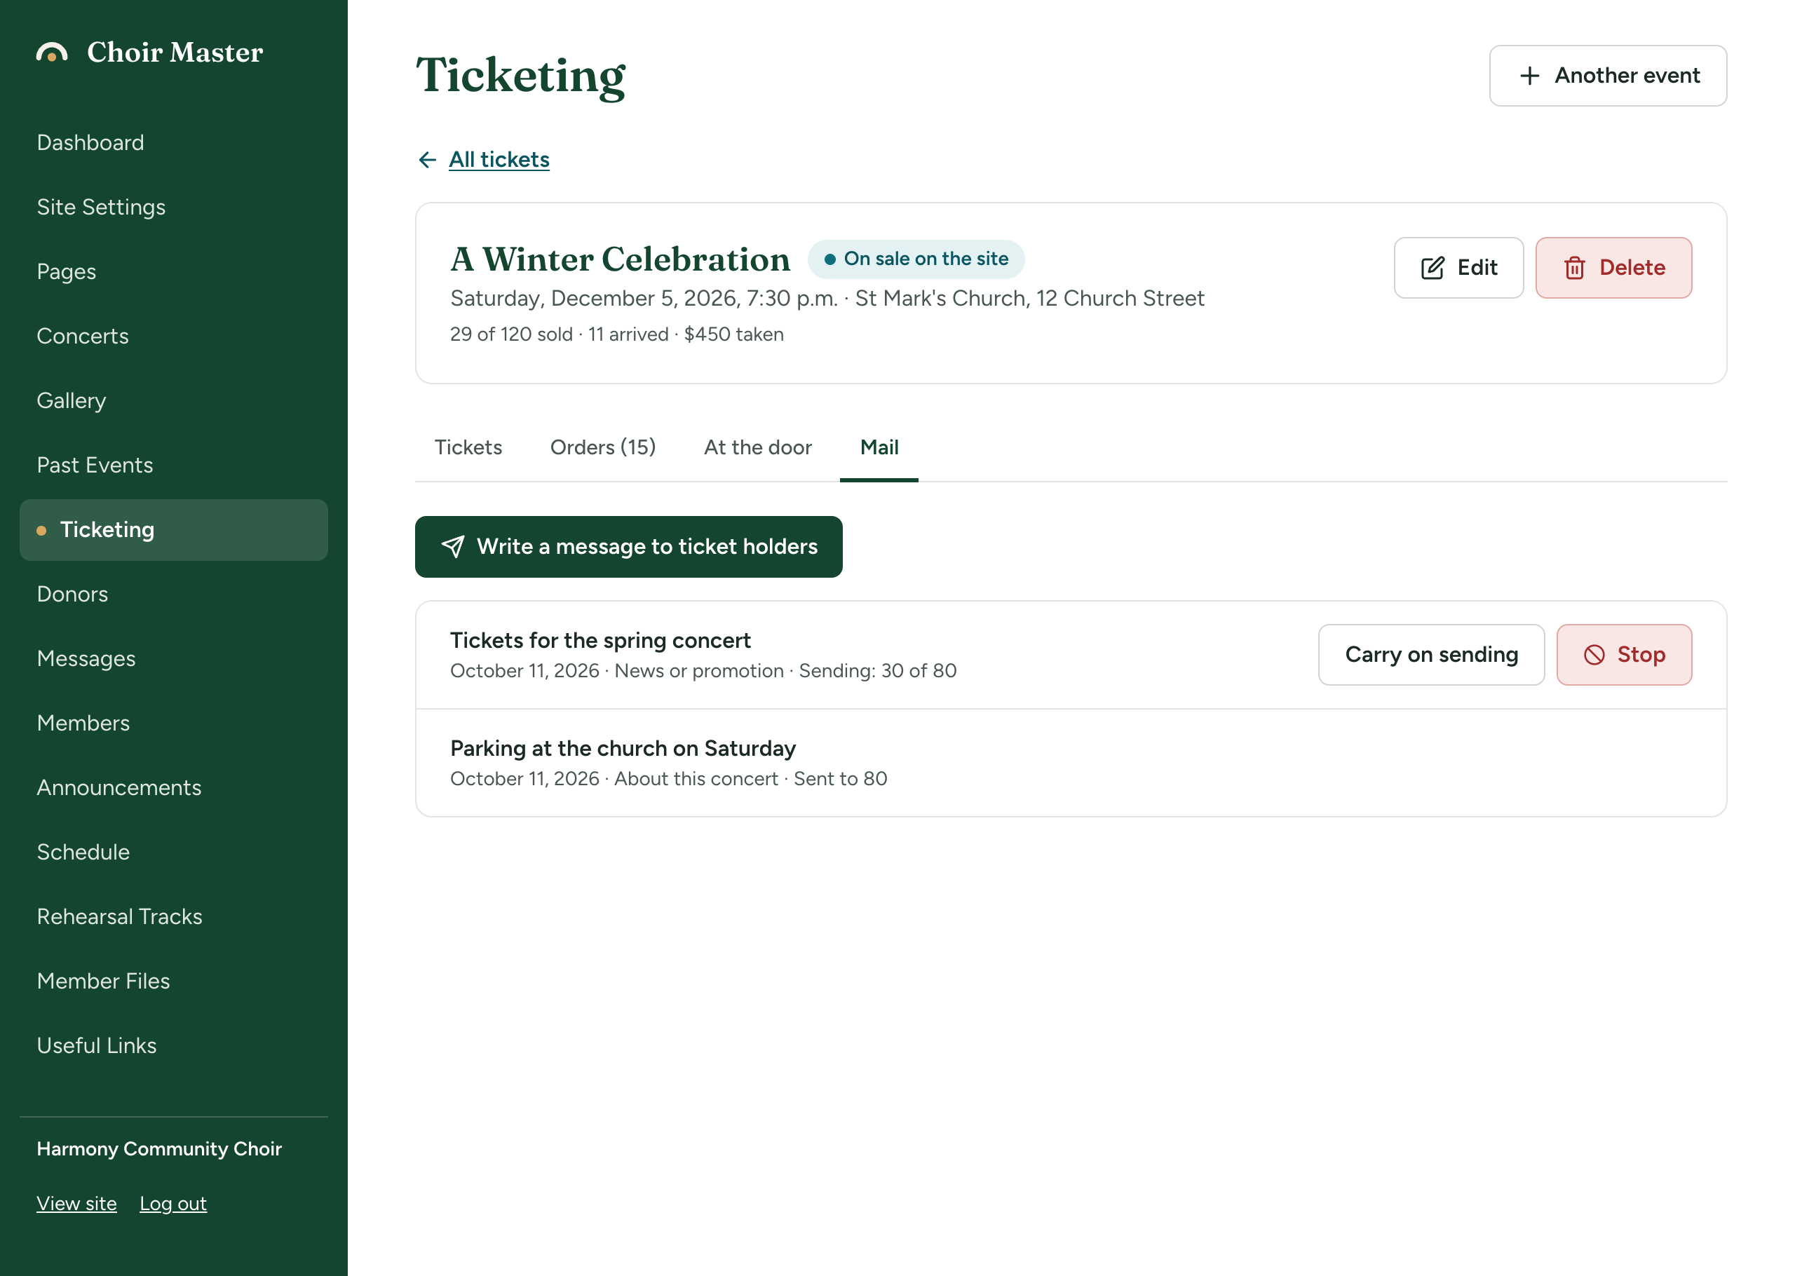This screenshot has height=1276, width=1795.
Task: Click the 'A Winter Celebration' event title
Action: (620, 259)
